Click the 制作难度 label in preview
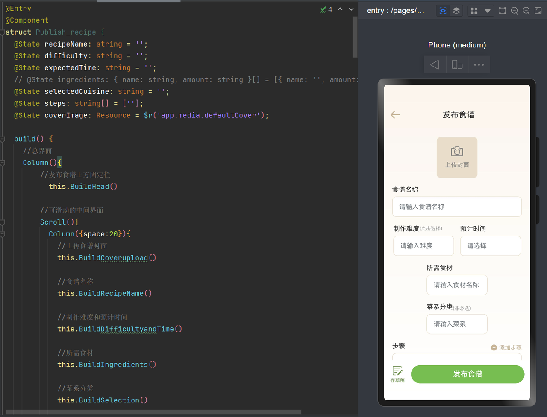This screenshot has width=547, height=417. coord(406,228)
